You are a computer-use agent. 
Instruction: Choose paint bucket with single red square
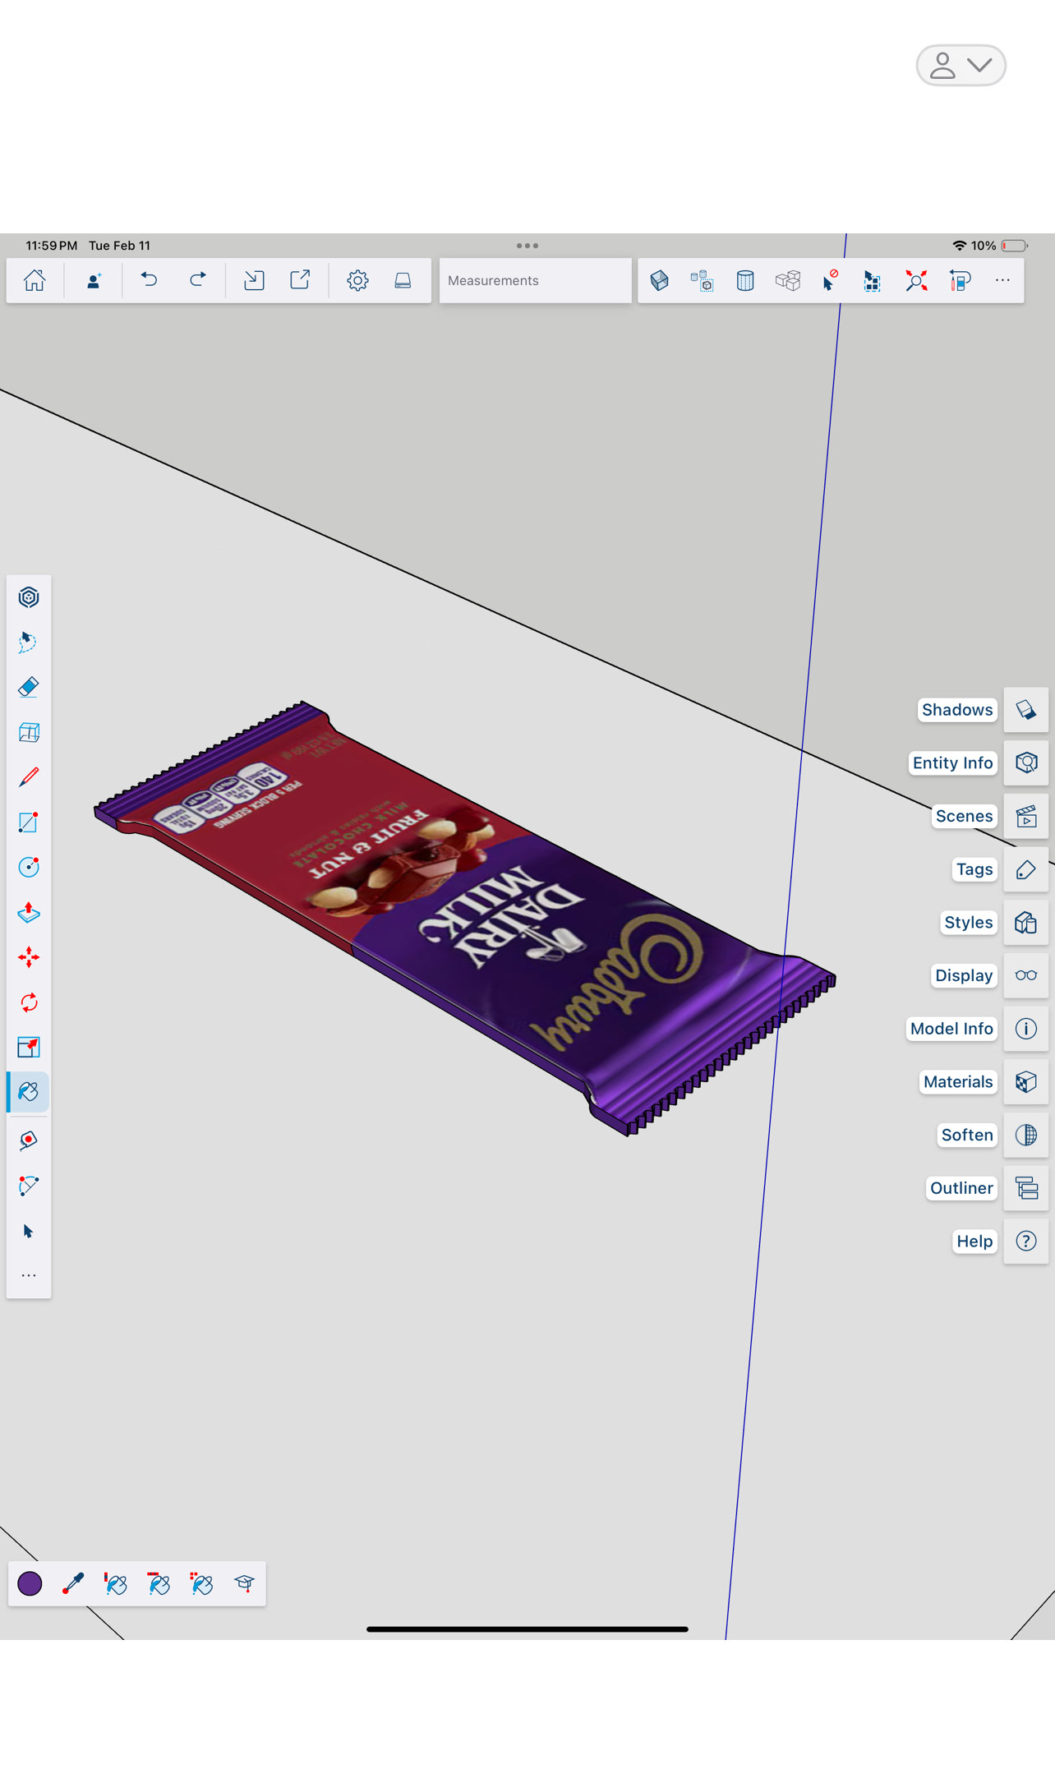coord(116,1583)
